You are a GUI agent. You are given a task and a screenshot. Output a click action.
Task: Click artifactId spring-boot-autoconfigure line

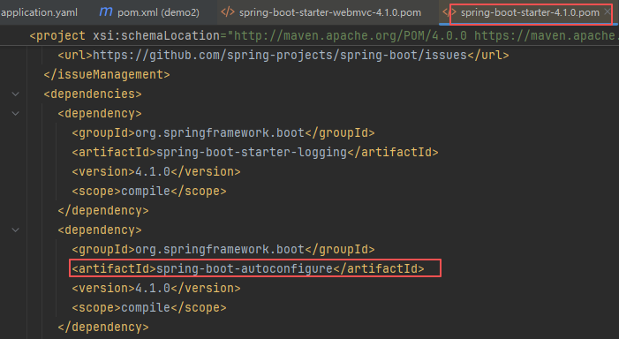click(248, 268)
